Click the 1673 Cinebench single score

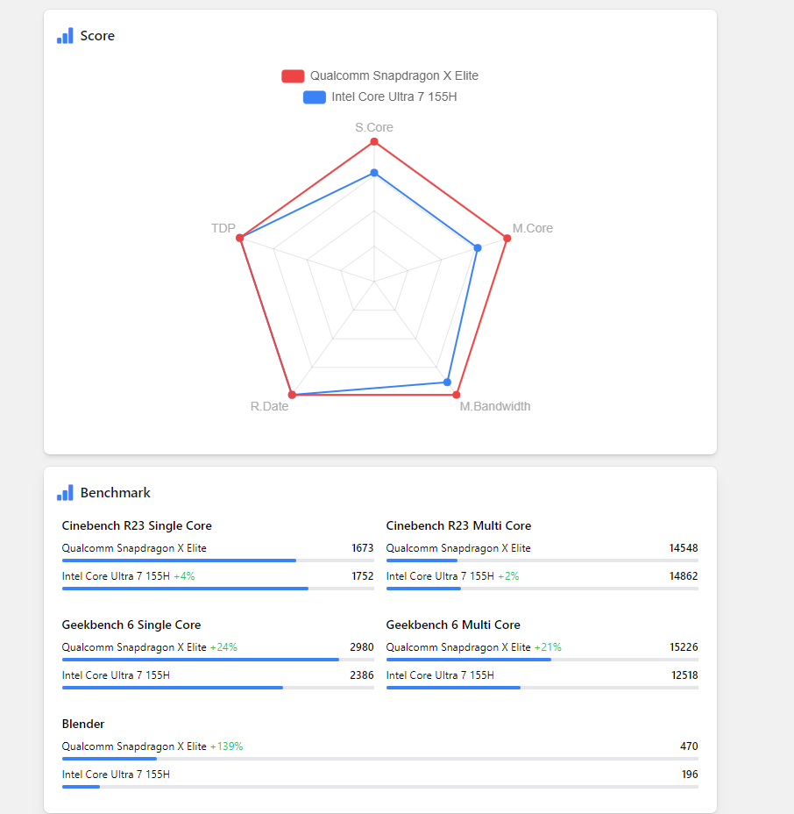(363, 548)
